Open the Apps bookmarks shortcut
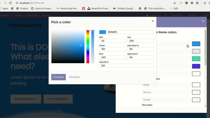 click(4, 9)
